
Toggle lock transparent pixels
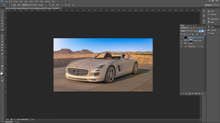point(185,34)
